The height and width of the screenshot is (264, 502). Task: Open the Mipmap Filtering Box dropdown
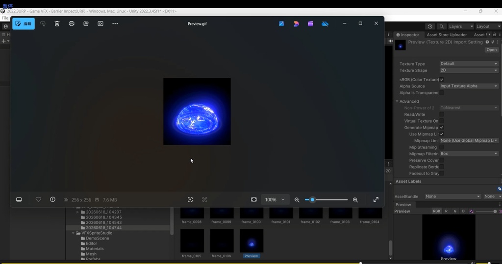(469, 154)
